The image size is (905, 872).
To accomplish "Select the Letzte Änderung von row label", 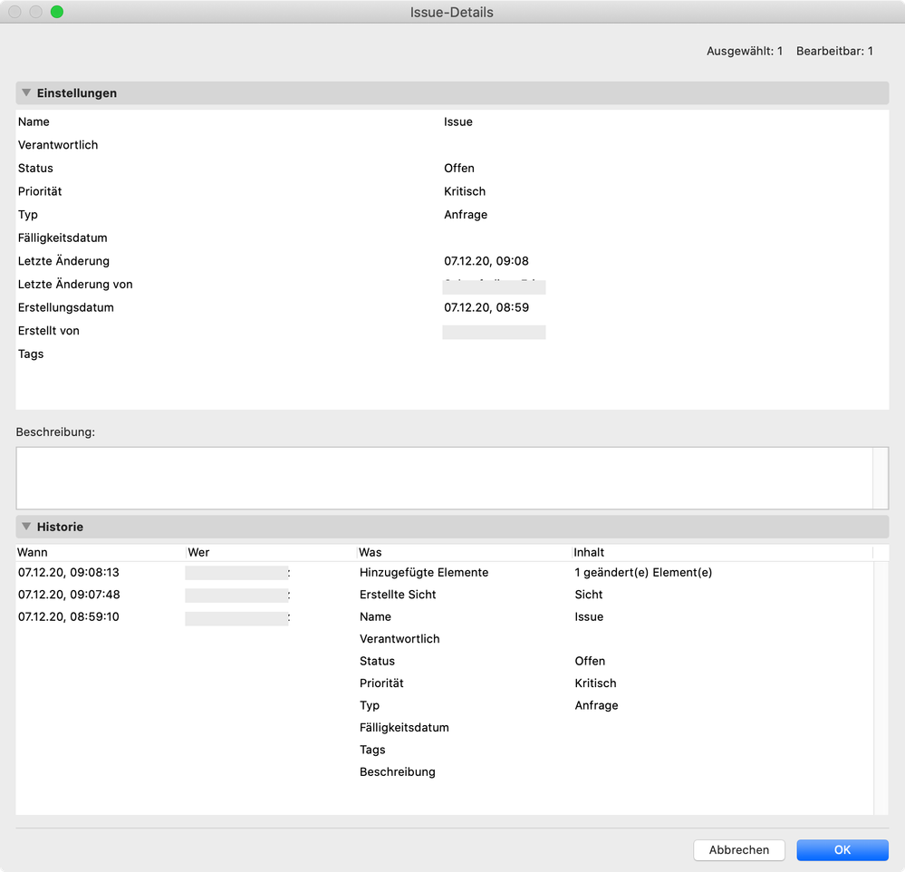I will (x=75, y=284).
